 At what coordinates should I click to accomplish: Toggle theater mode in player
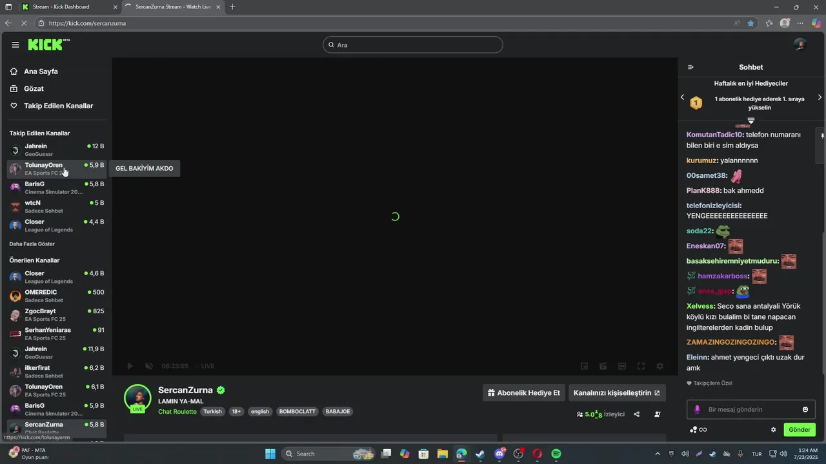click(x=622, y=366)
